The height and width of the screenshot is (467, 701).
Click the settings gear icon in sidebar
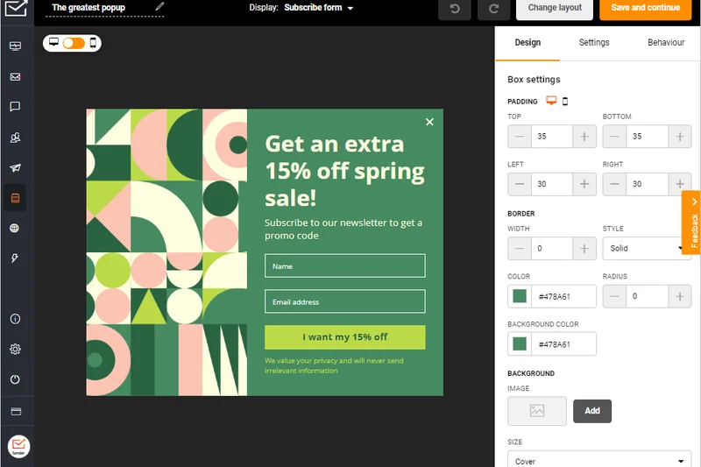(15, 349)
